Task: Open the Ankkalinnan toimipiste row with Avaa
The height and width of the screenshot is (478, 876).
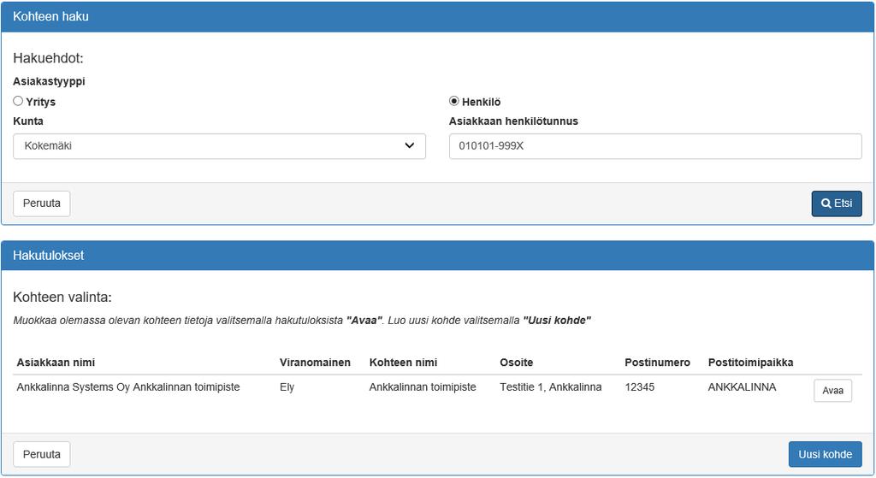Action: 832,390
